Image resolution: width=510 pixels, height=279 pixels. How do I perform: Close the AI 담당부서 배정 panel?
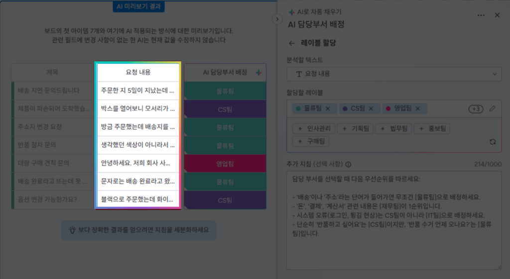(497, 15)
